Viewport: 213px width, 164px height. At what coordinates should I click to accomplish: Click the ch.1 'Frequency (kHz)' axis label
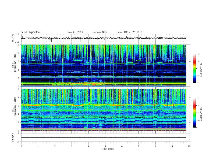15,62
